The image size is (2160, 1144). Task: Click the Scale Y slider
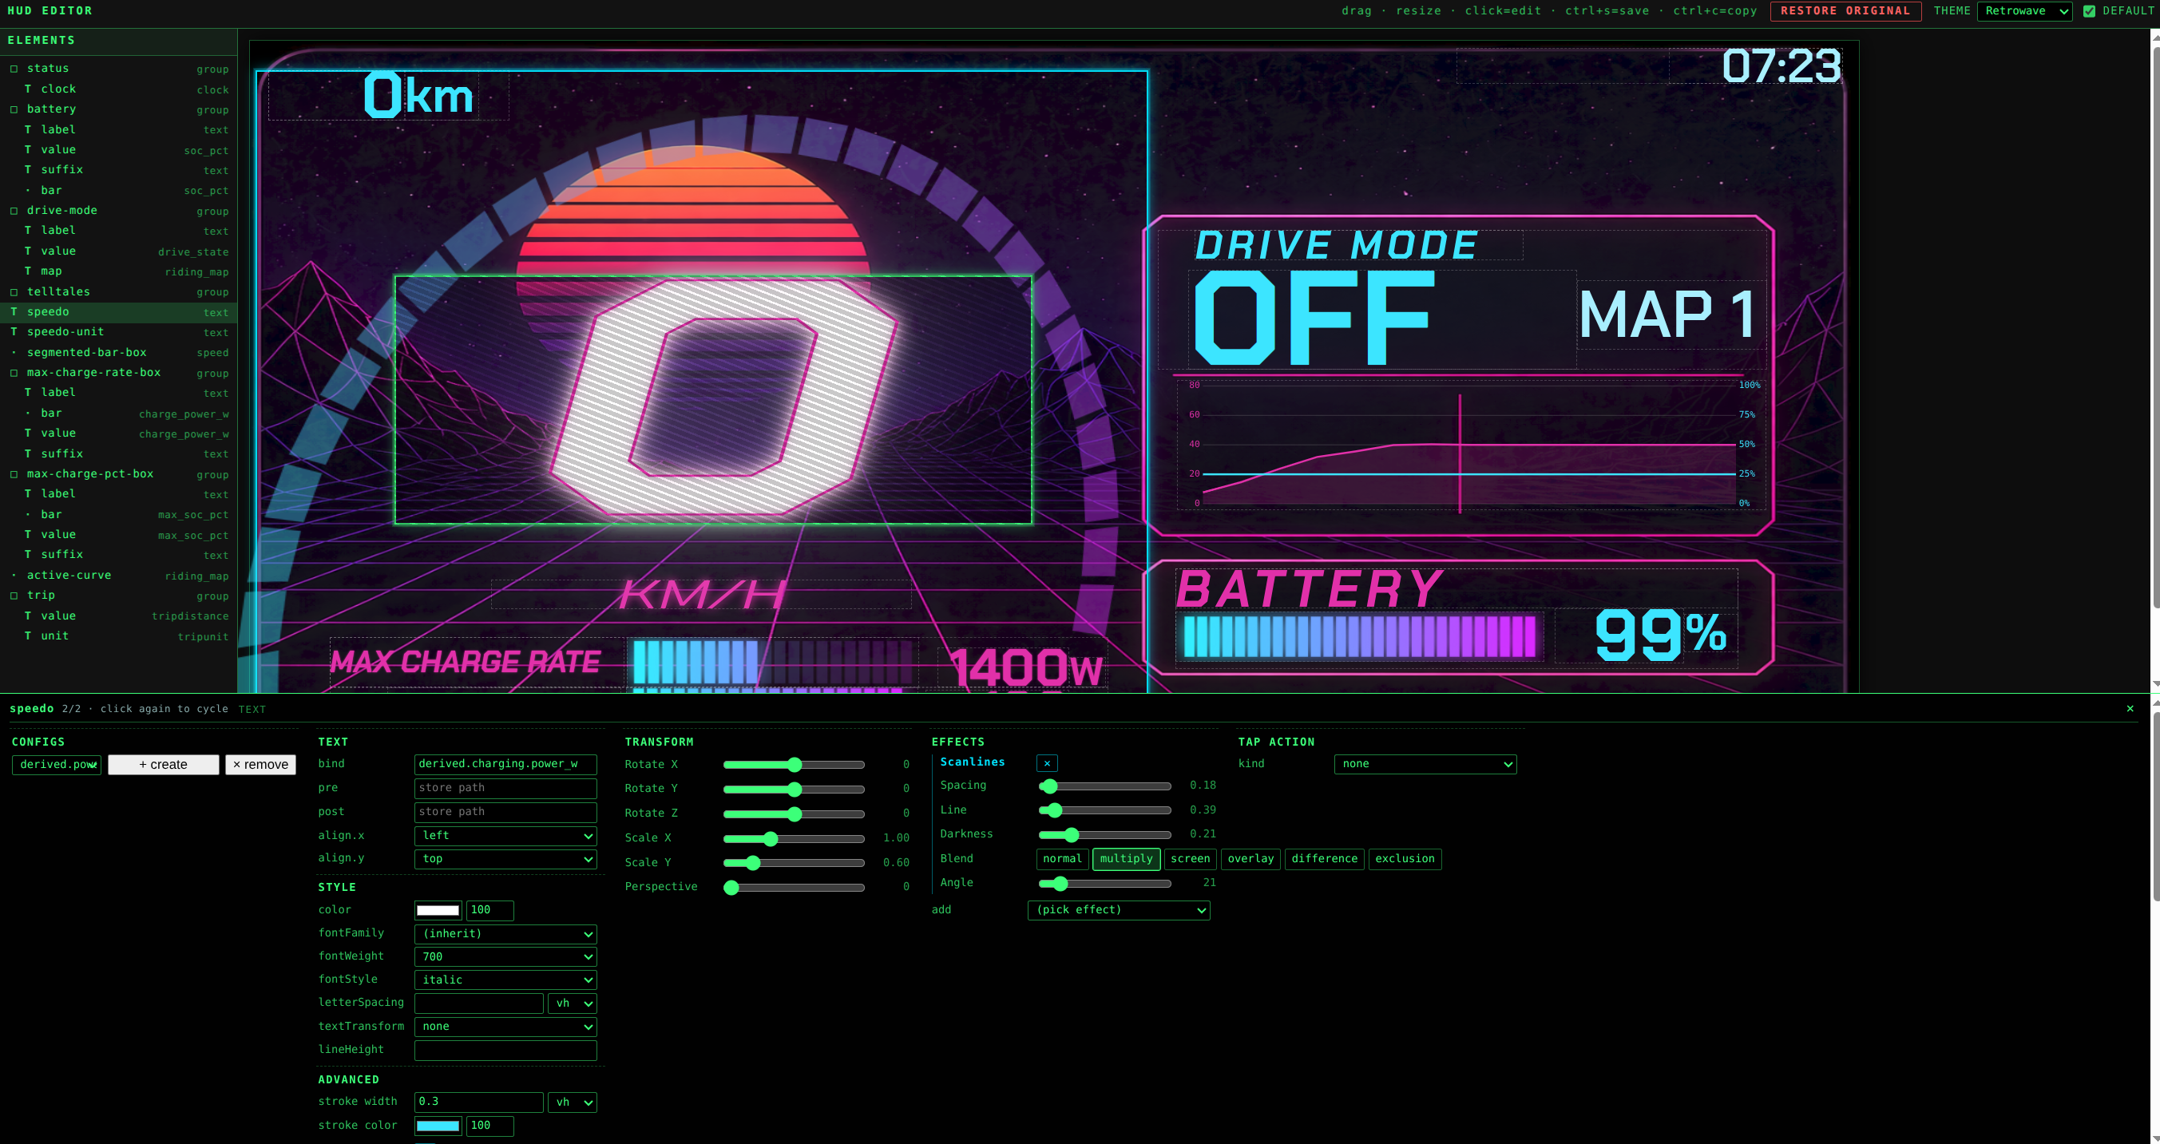point(793,863)
